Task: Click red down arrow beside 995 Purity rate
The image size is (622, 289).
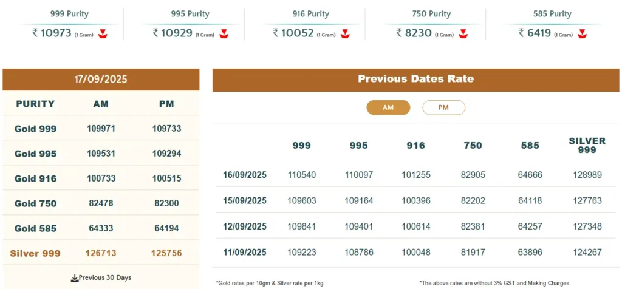Action: tap(224, 33)
